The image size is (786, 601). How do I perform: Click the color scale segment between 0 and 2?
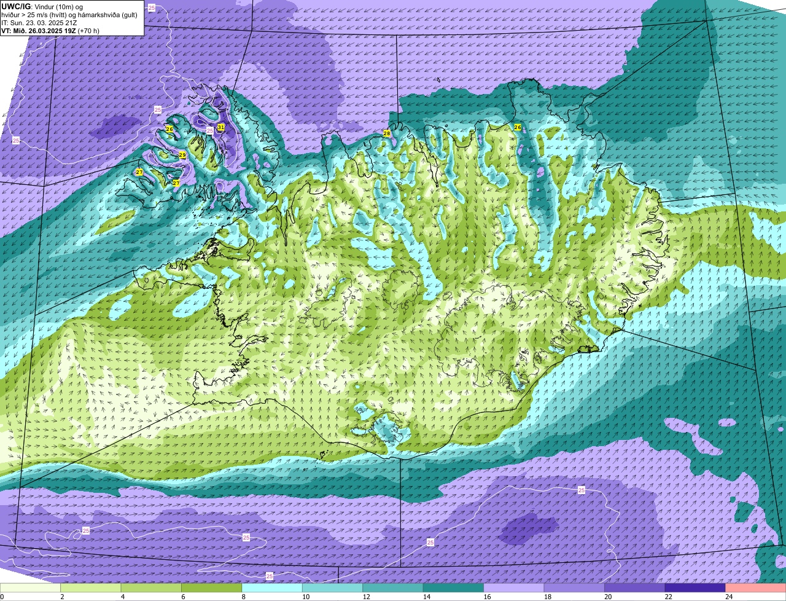(x=30, y=587)
